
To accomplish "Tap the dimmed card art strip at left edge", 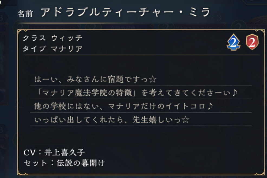I will pos(4,63).
